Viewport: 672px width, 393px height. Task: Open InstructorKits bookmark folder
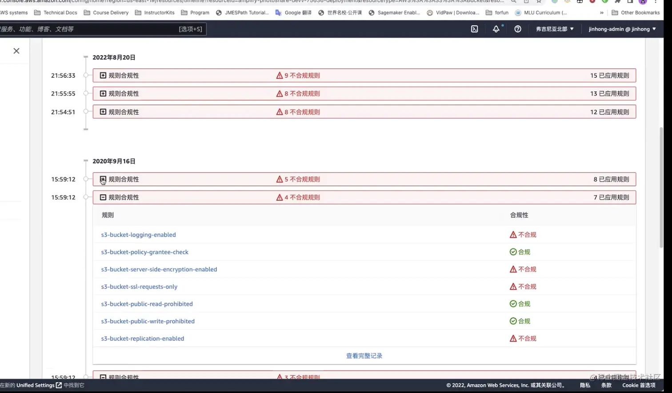(x=155, y=12)
